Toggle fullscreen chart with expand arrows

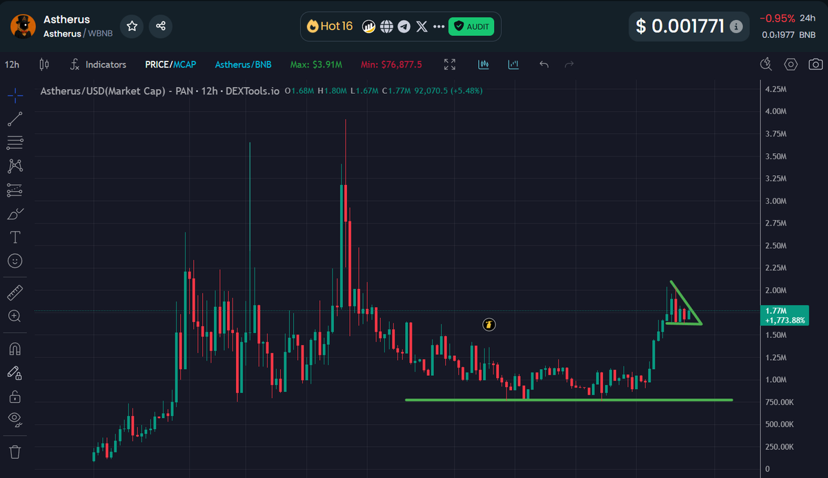point(450,64)
